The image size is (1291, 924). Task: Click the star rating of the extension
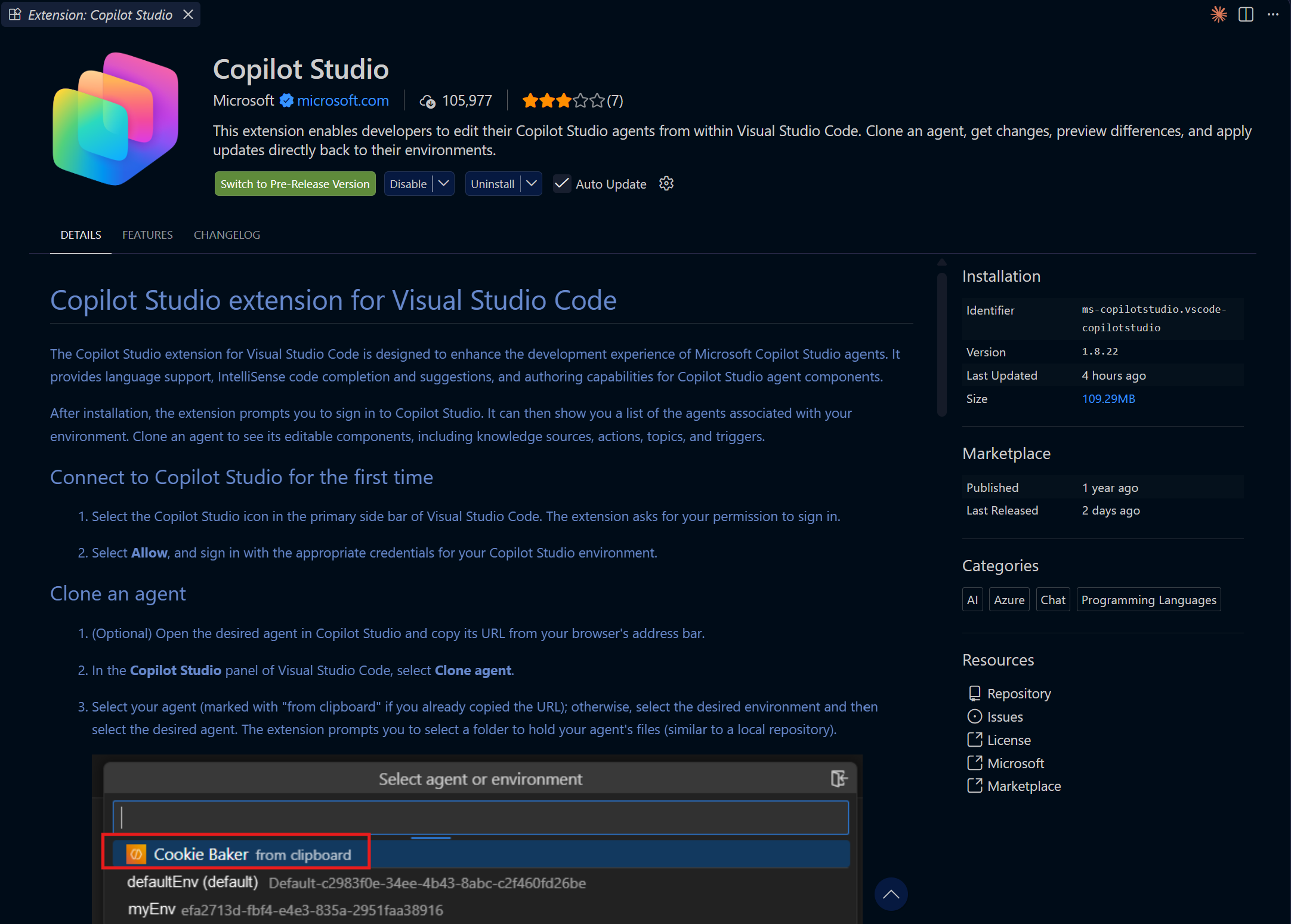(572, 101)
